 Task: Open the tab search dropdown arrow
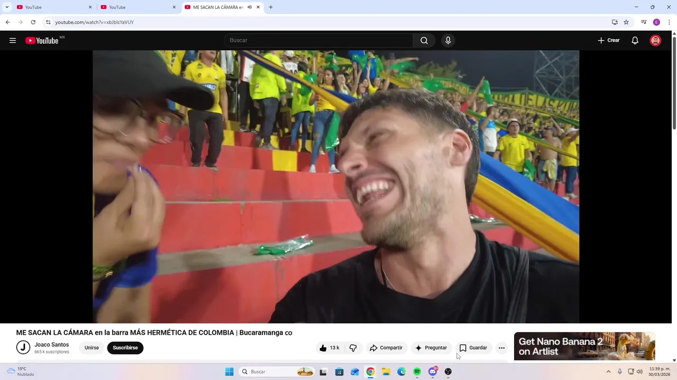click(7, 7)
